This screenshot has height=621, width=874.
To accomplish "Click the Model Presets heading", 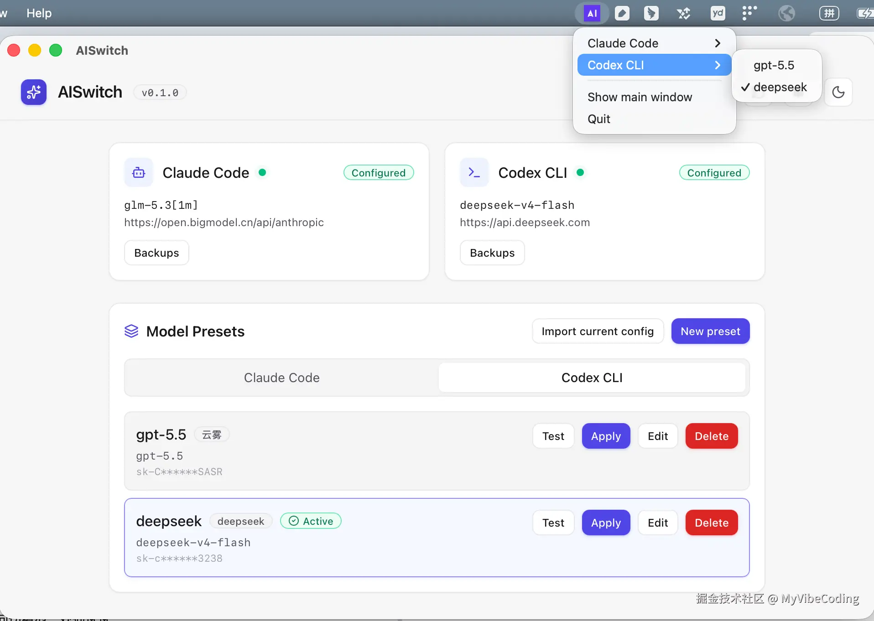I will [x=195, y=331].
